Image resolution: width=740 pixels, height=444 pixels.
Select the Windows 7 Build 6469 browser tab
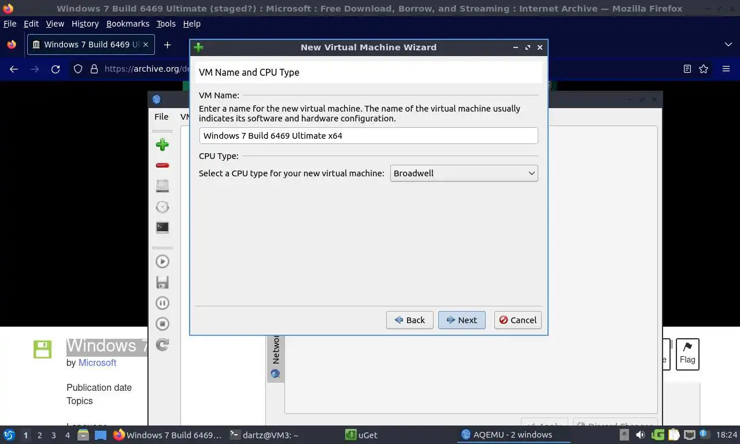pyautogui.click(x=91, y=45)
